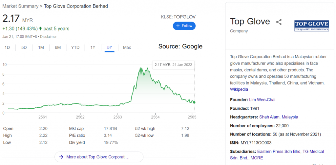Open founder Lim Wee-Chai link
This screenshot has height=165, width=336.
[x=262, y=100]
